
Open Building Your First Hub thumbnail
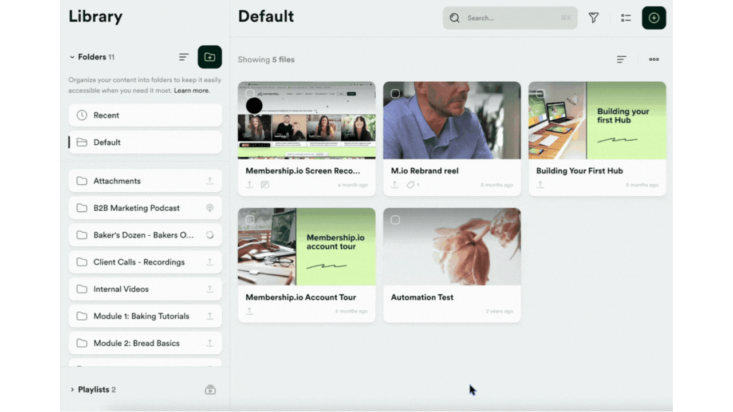coord(597,120)
